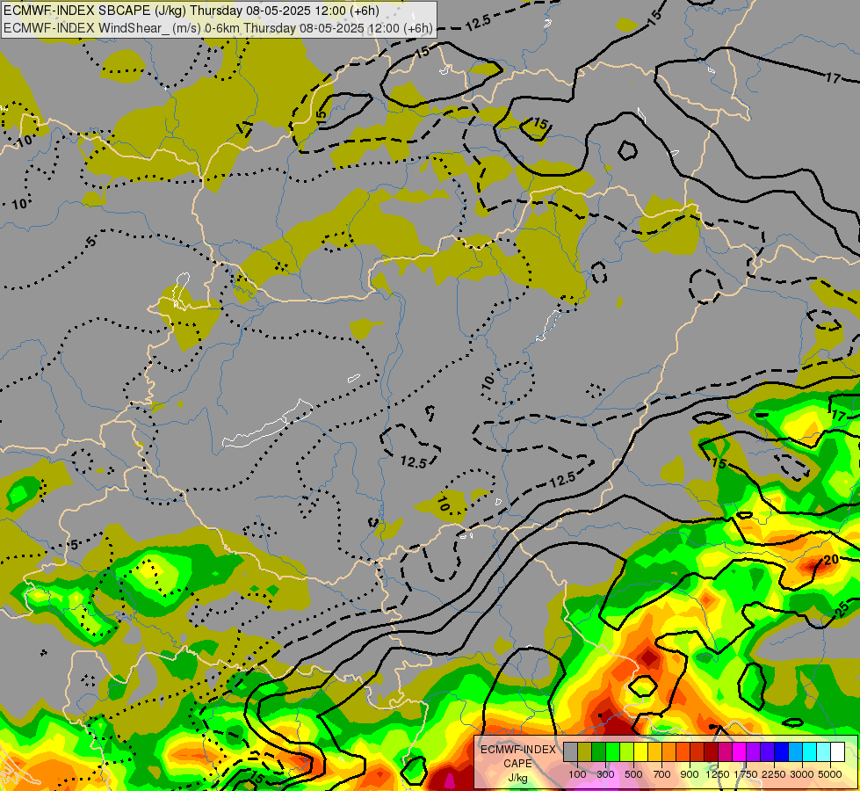Click the cyan swatch right of 3000
Viewport: 860px width, 791px height.
[810, 751]
